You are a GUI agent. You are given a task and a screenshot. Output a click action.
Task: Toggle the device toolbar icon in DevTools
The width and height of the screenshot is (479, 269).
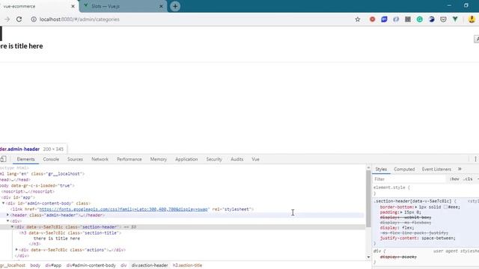(x=3, y=159)
